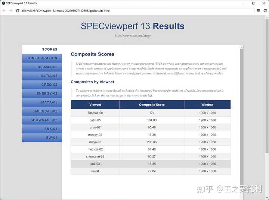Click the Composite Score column header

tap(152, 105)
